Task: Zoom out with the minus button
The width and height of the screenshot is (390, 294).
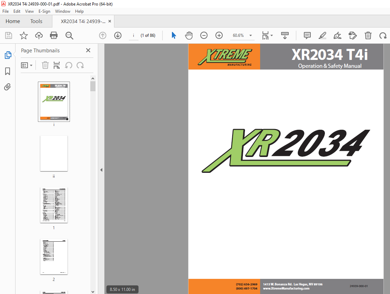Action: [x=204, y=35]
